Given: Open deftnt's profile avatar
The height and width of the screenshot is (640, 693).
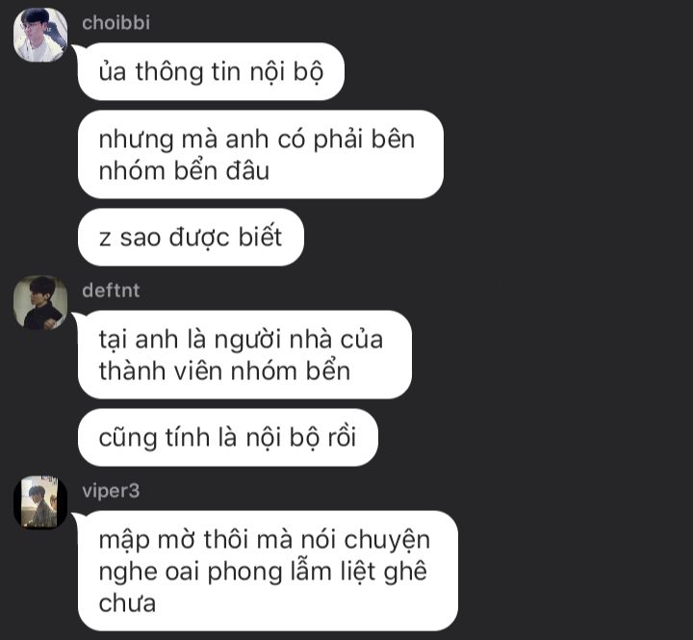Looking at the screenshot, I should (40, 303).
